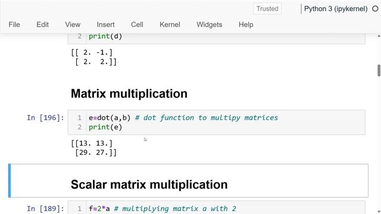The height and width of the screenshot is (214, 381).
Task: Select the In [189] cell prompt
Action: (45, 209)
